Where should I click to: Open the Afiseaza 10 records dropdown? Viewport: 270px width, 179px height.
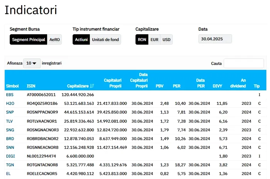tap(32, 63)
